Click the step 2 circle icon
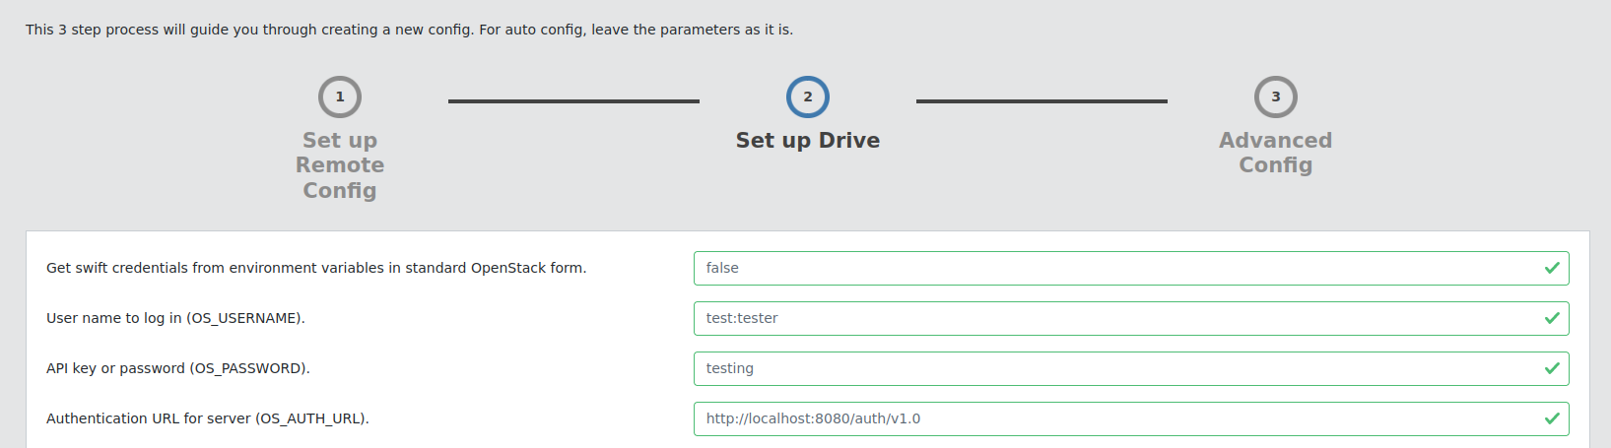Image resolution: width=1611 pixels, height=448 pixels. pos(808,97)
